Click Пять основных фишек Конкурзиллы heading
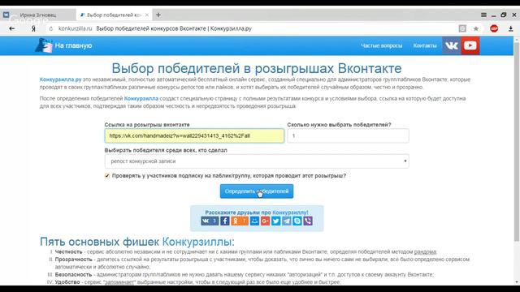The height and width of the screenshot is (292, 520). click(137, 242)
